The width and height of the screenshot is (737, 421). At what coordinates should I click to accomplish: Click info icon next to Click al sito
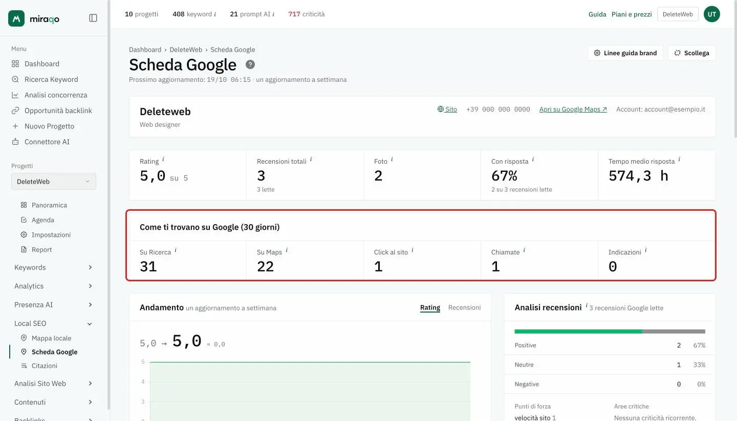[x=413, y=251]
